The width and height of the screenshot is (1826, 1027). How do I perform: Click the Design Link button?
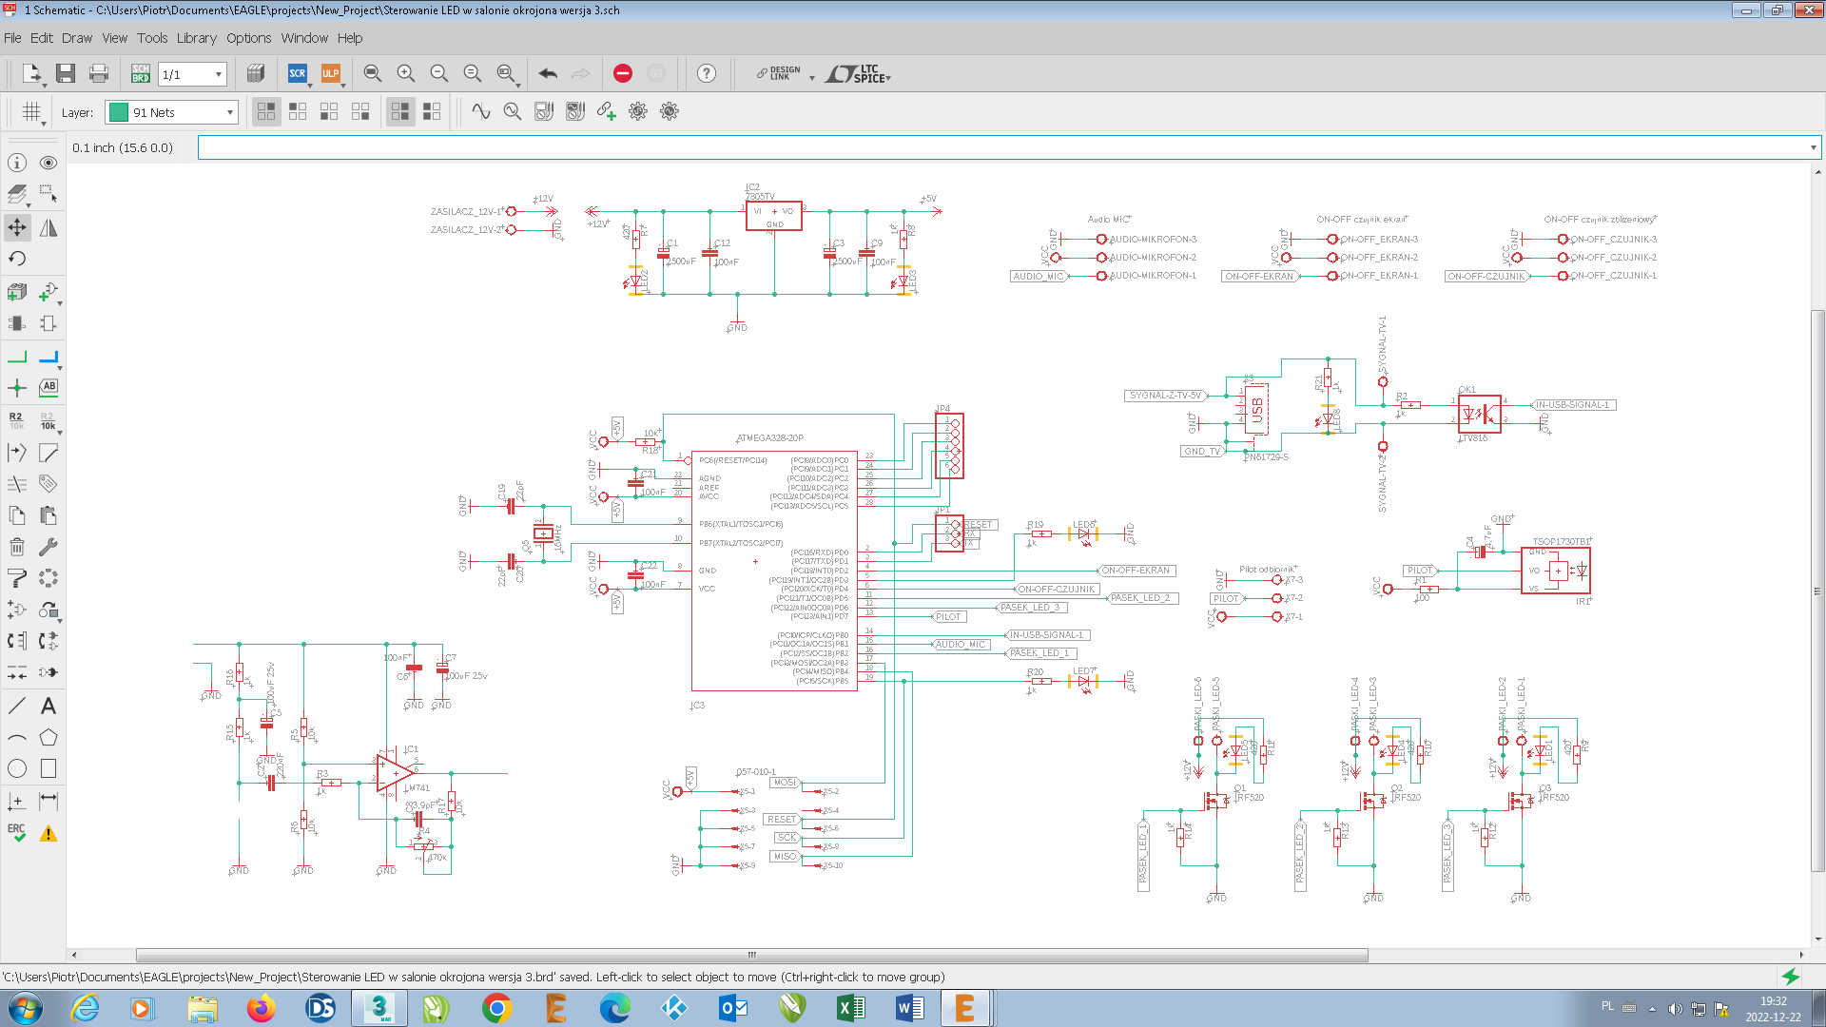point(779,73)
